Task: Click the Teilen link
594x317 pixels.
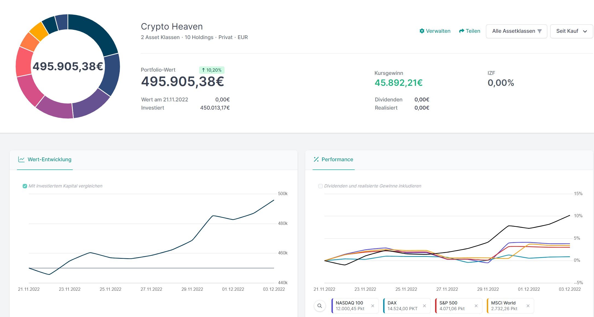Action: [x=473, y=31]
